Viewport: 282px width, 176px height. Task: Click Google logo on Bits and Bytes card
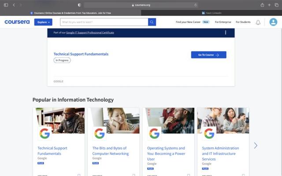(x=100, y=134)
